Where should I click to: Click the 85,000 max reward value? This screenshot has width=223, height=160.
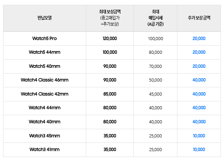(x=110, y=94)
